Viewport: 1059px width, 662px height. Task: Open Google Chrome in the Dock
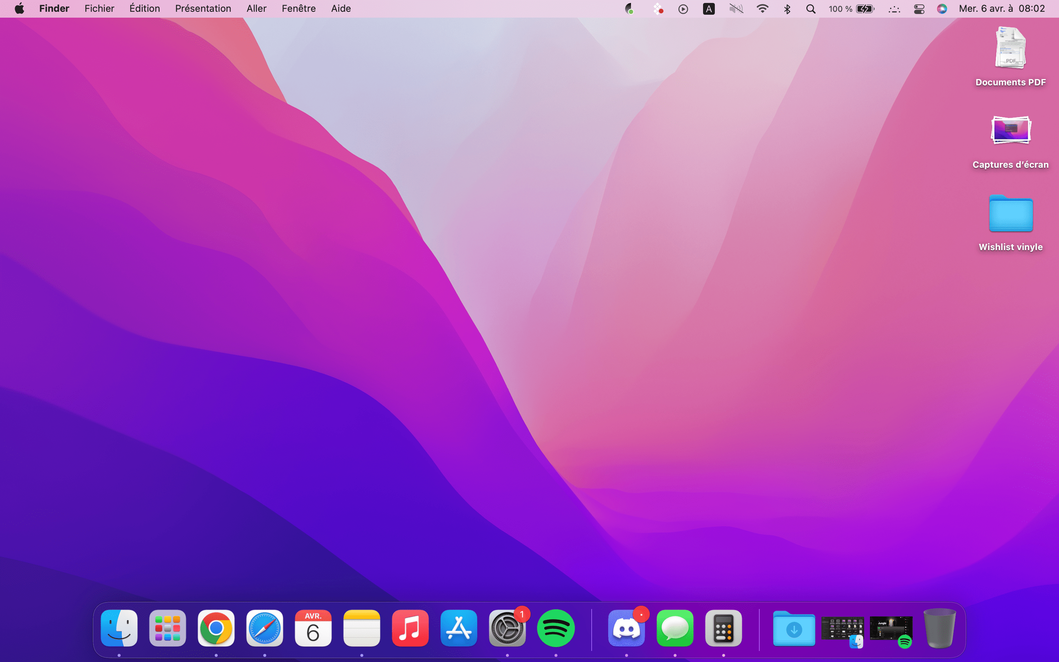click(216, 628)
